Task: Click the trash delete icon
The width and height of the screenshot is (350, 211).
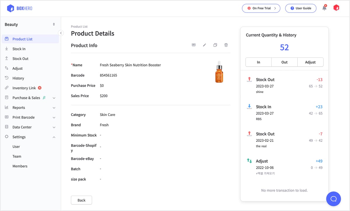Action: tap(226, 45)
